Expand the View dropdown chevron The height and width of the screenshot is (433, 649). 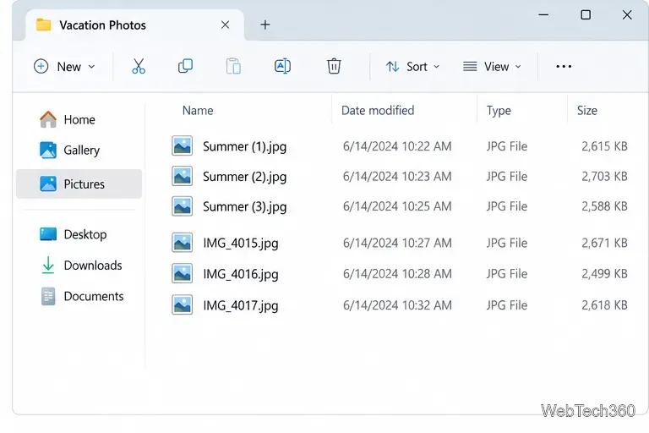pos(518,67)
